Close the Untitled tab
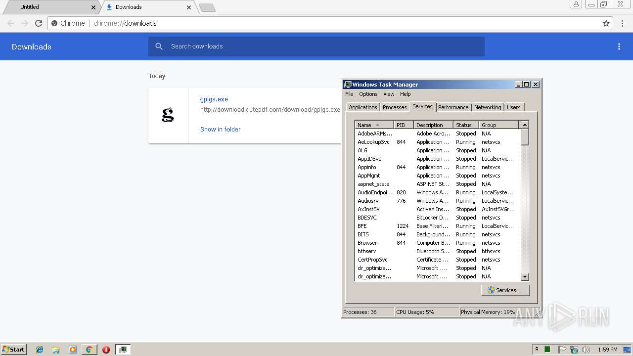 [x=93, y=7]
